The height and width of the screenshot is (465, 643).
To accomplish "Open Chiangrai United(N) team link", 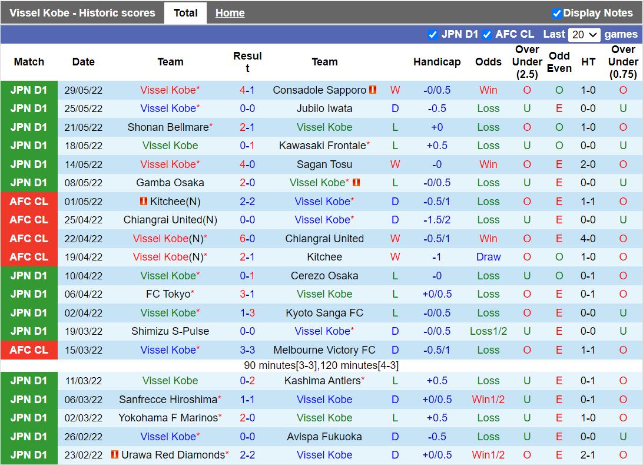I will 170,220.
